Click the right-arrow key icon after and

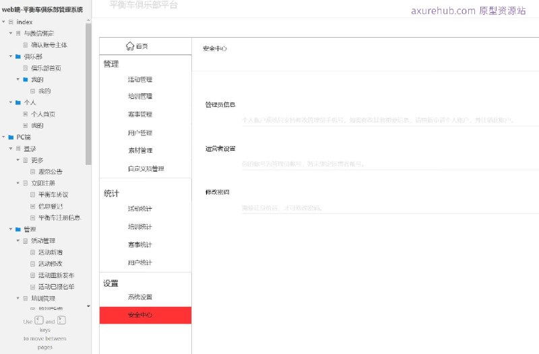click(x=61, y=320)
